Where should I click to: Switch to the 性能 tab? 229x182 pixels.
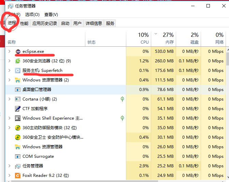24,23
